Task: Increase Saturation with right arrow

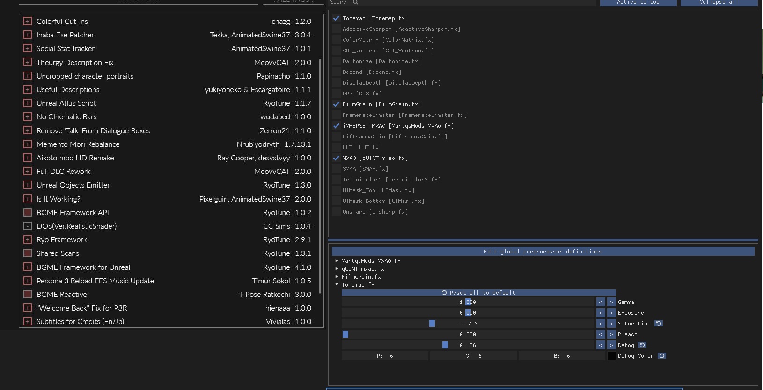Action: tap(611, 324)
